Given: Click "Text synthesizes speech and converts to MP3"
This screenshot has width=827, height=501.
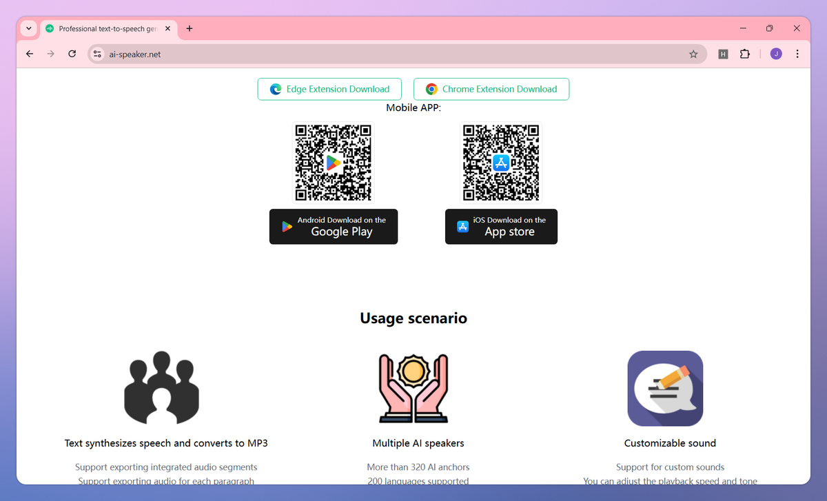Looking at the screenshot, I should click(166, 443).
